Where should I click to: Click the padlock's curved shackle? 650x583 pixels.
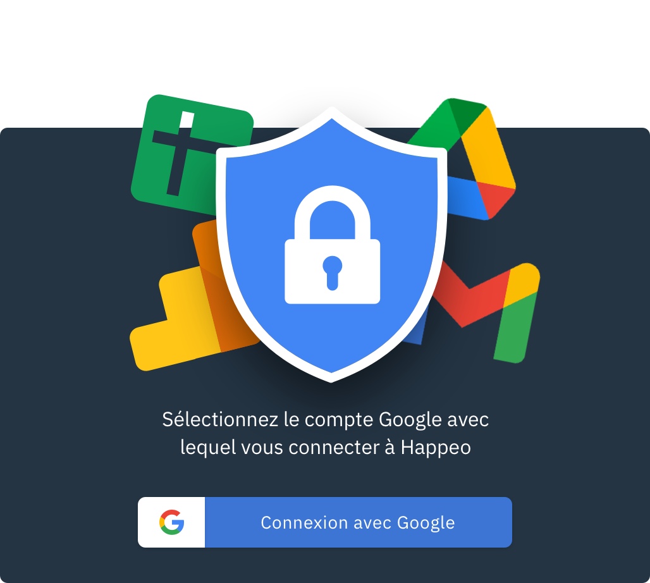point(332,212)
